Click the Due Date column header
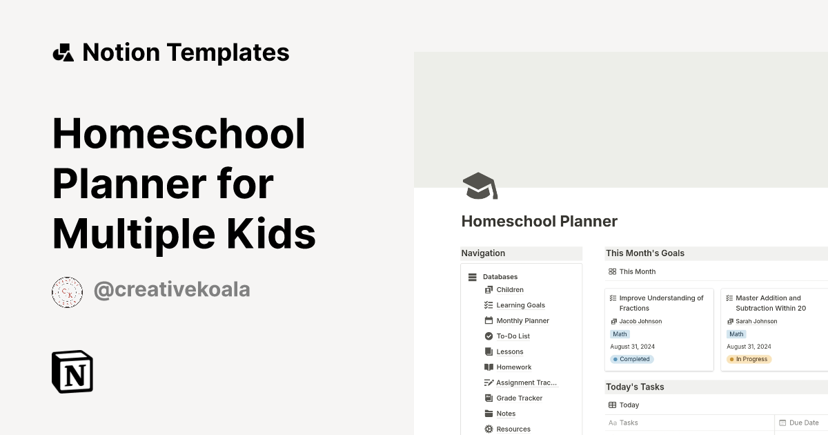The width and height of the screenshot is (828, 435). pyautogui.click(x=800, y=422)
